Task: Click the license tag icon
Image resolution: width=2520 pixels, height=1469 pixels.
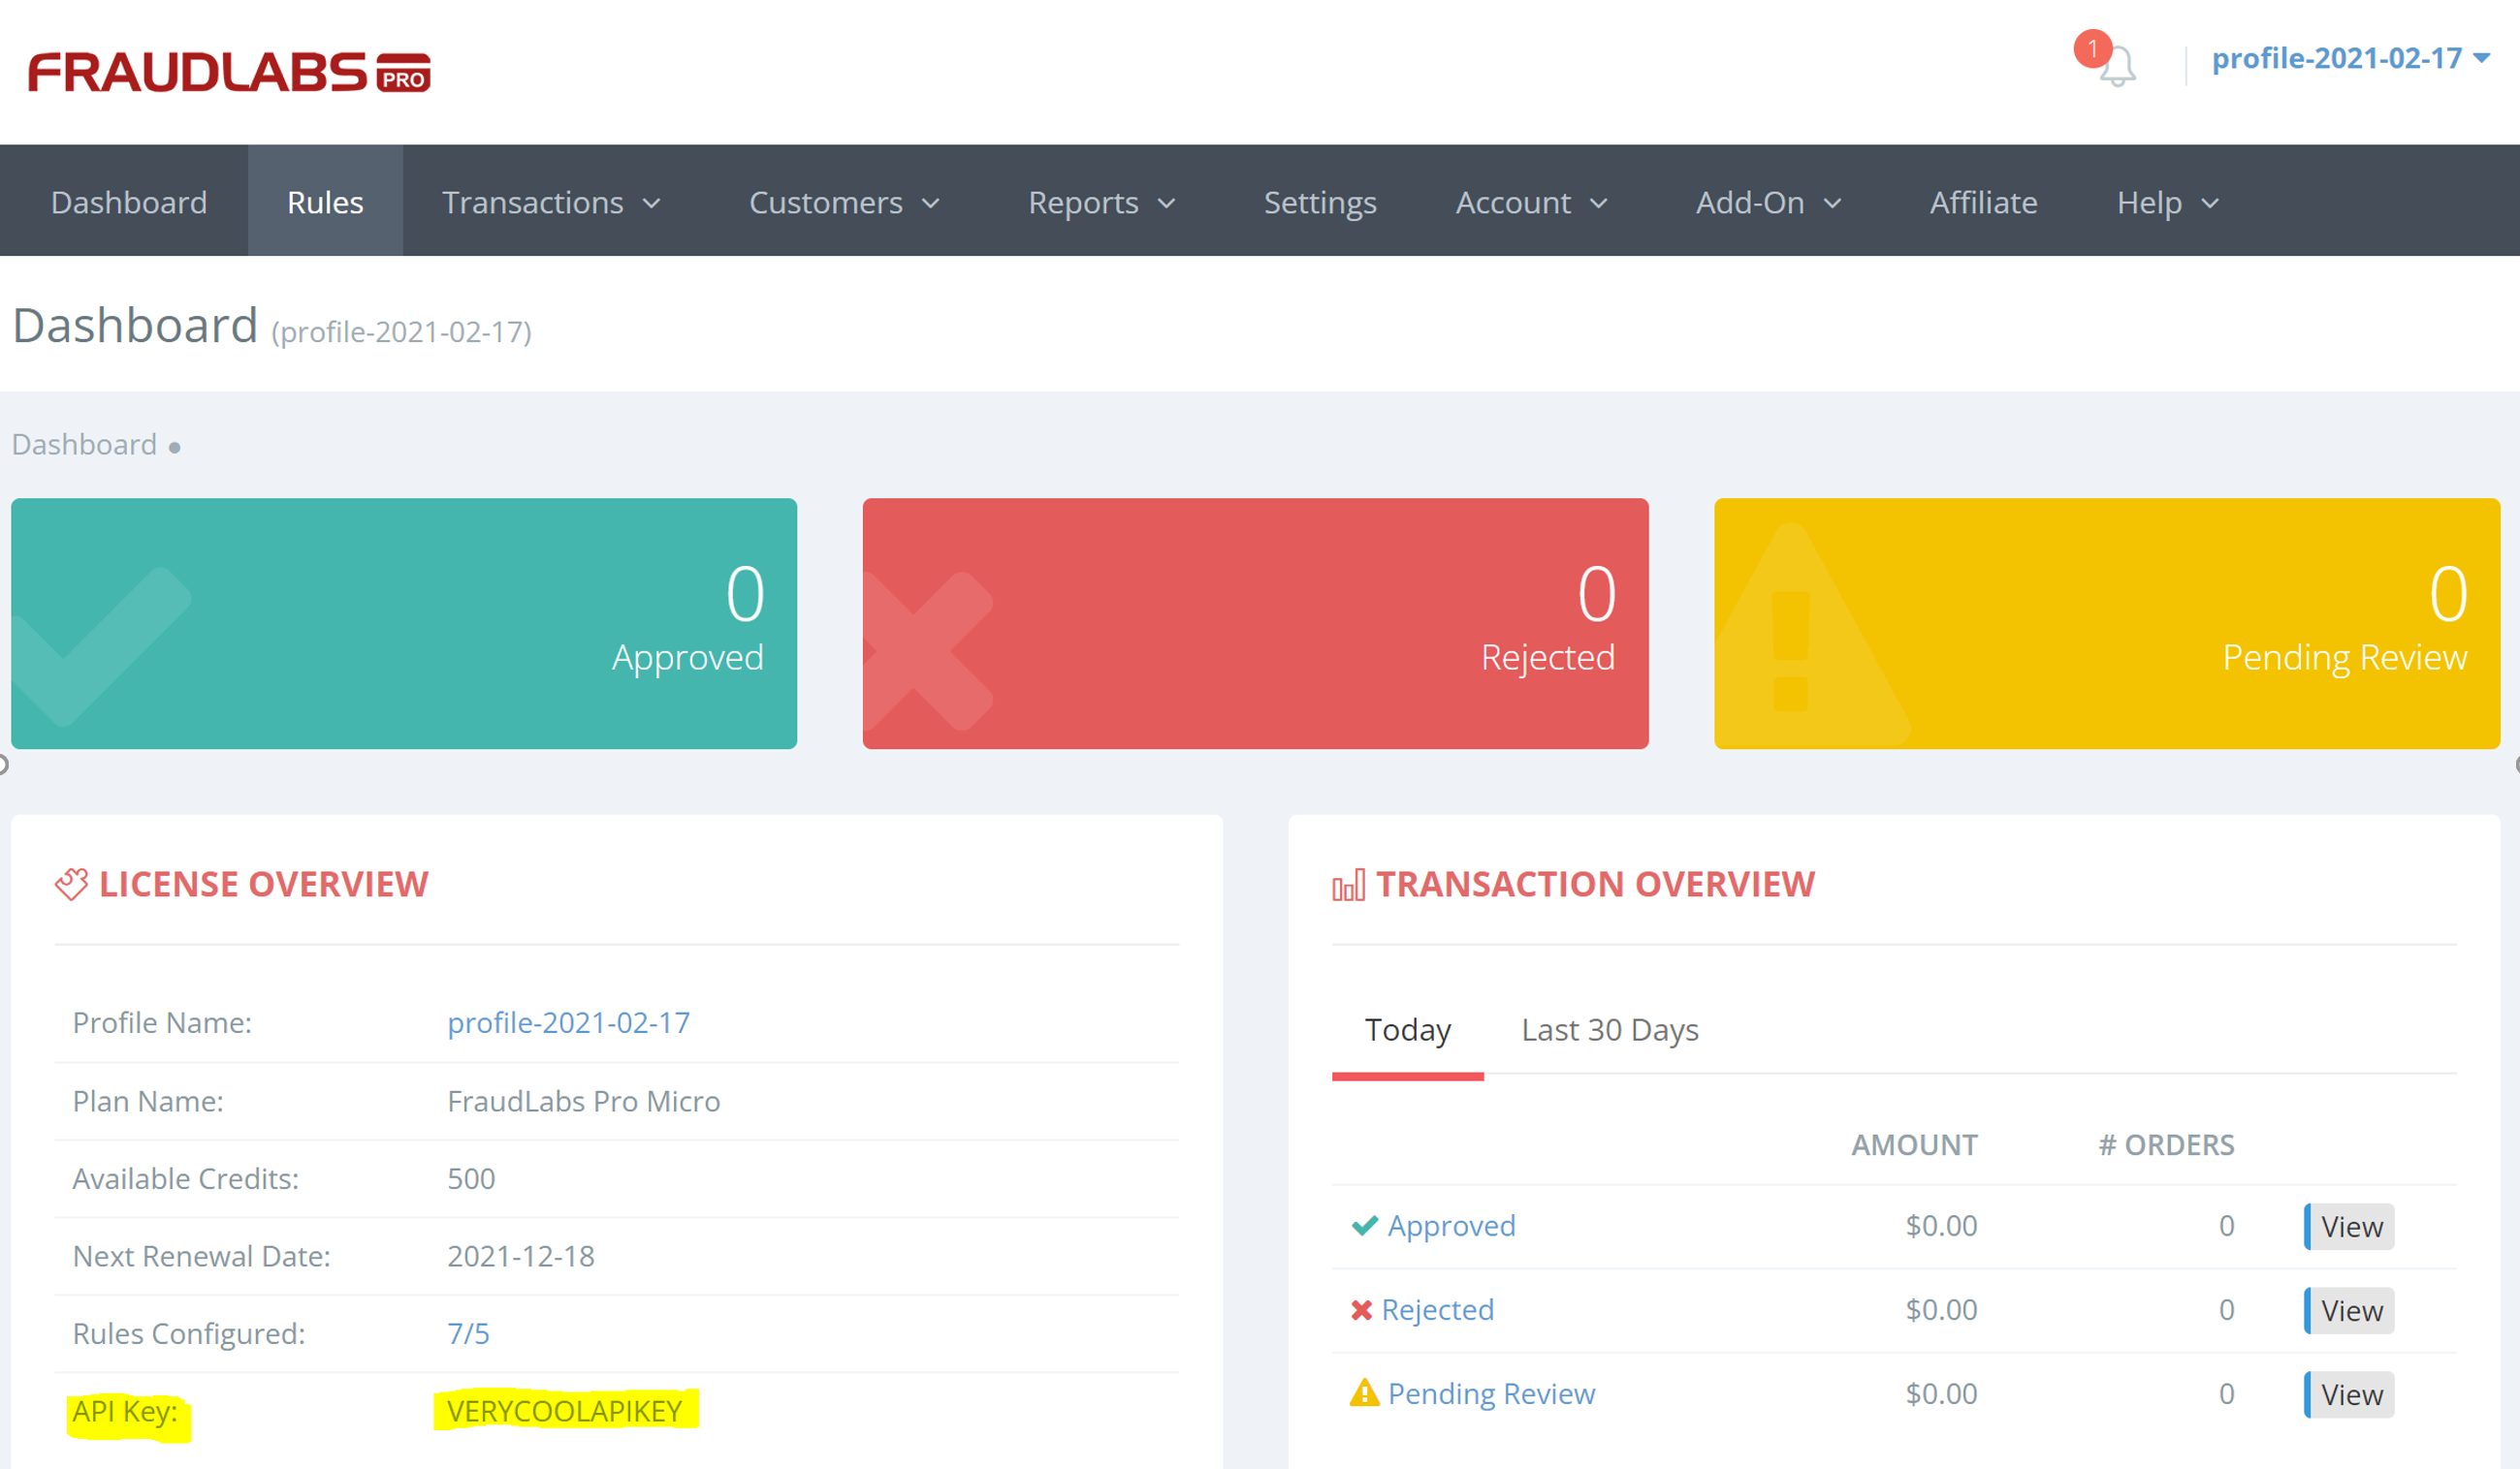Action: [71, 885]
